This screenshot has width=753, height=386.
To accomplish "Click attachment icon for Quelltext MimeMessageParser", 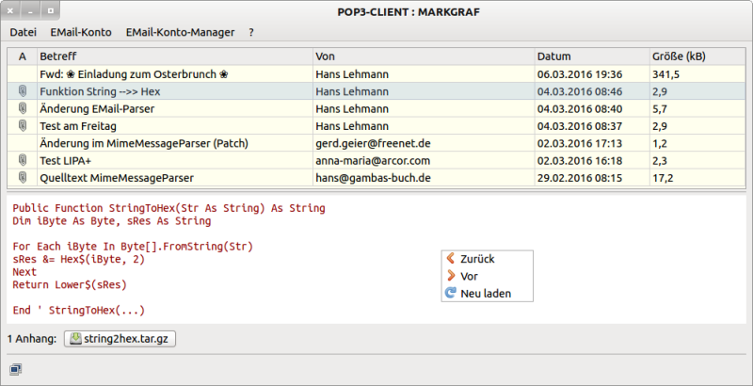I will click(23, 178).
